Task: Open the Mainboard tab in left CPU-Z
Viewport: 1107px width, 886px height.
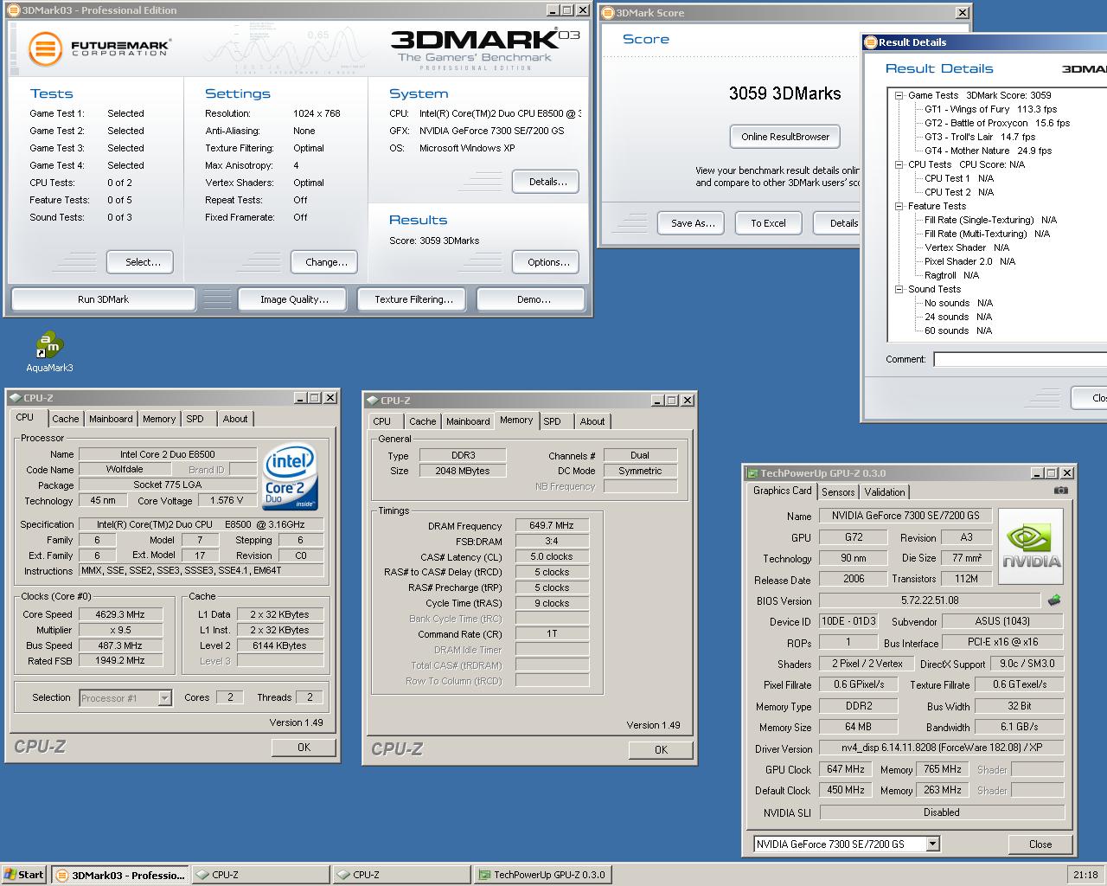Action: pyautogui.click(x=111, y=419)
